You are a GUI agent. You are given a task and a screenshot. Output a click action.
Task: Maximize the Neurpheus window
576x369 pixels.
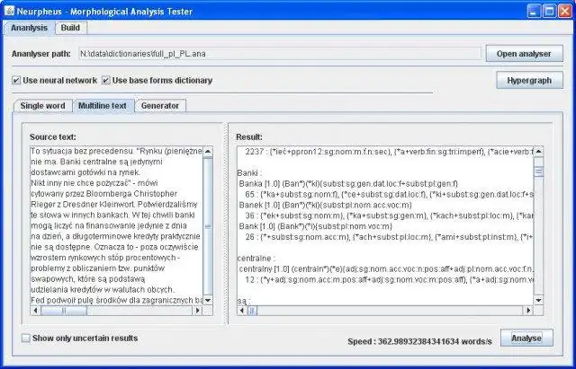pyautogui.click(x=550, y=11)
